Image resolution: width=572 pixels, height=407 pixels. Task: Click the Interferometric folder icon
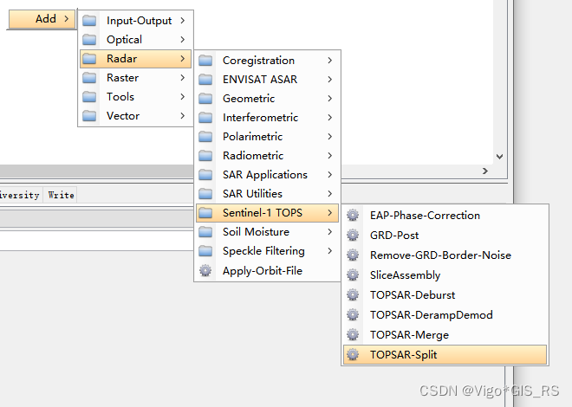(x=205, y=117)
